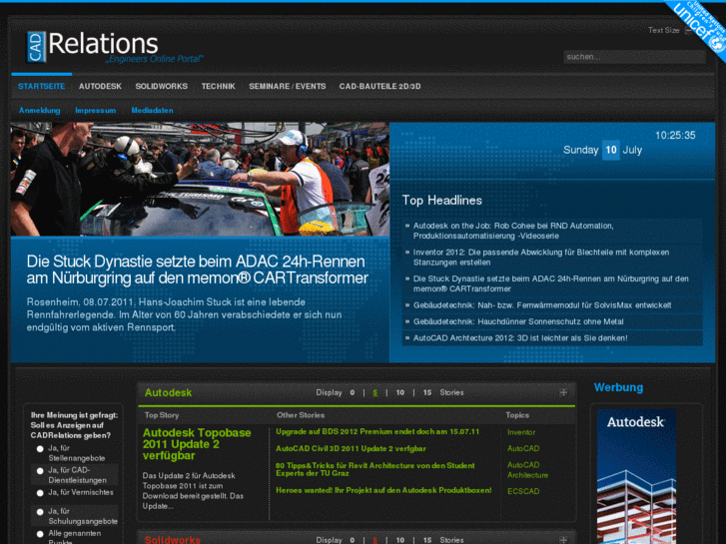Select 'Ja, für Vermischtes' poll option
726x544 pixels.
coord(40,493)
